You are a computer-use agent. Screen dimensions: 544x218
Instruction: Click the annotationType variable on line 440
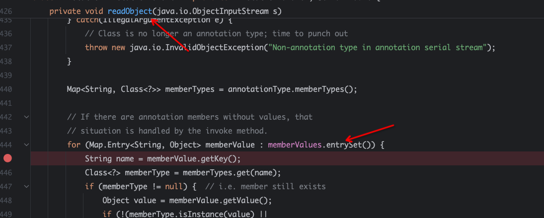pos(259,89)
